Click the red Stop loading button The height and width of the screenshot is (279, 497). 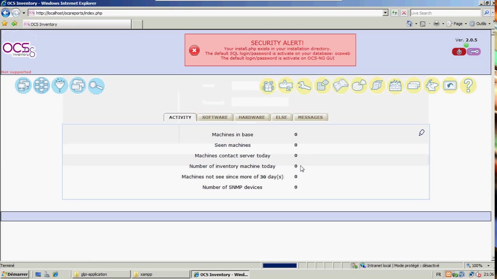[404, 13]
